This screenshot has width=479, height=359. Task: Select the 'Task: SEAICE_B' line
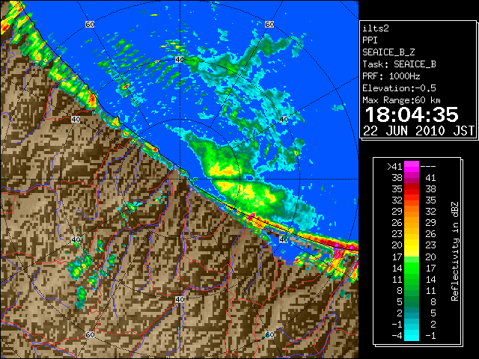coord(399,64)
